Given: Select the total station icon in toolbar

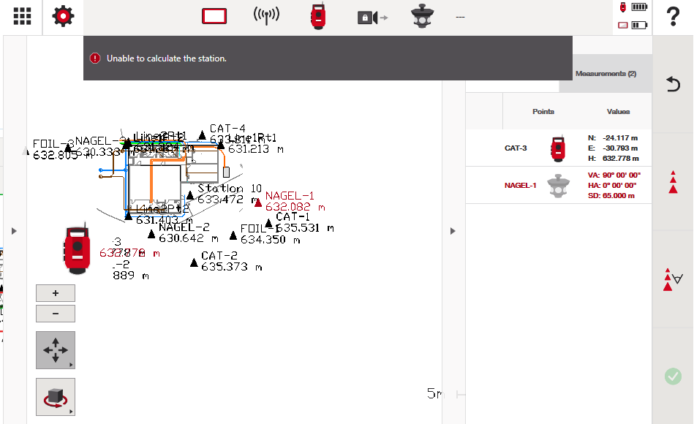Looking at the screenshot, I should [318, 17].
